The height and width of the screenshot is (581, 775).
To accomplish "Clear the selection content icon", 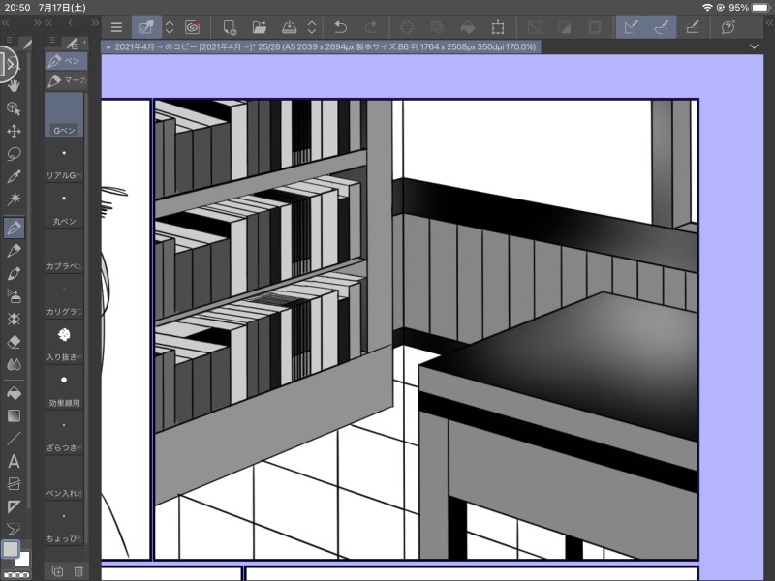I will pyautogui.click(x=407, y=27).
